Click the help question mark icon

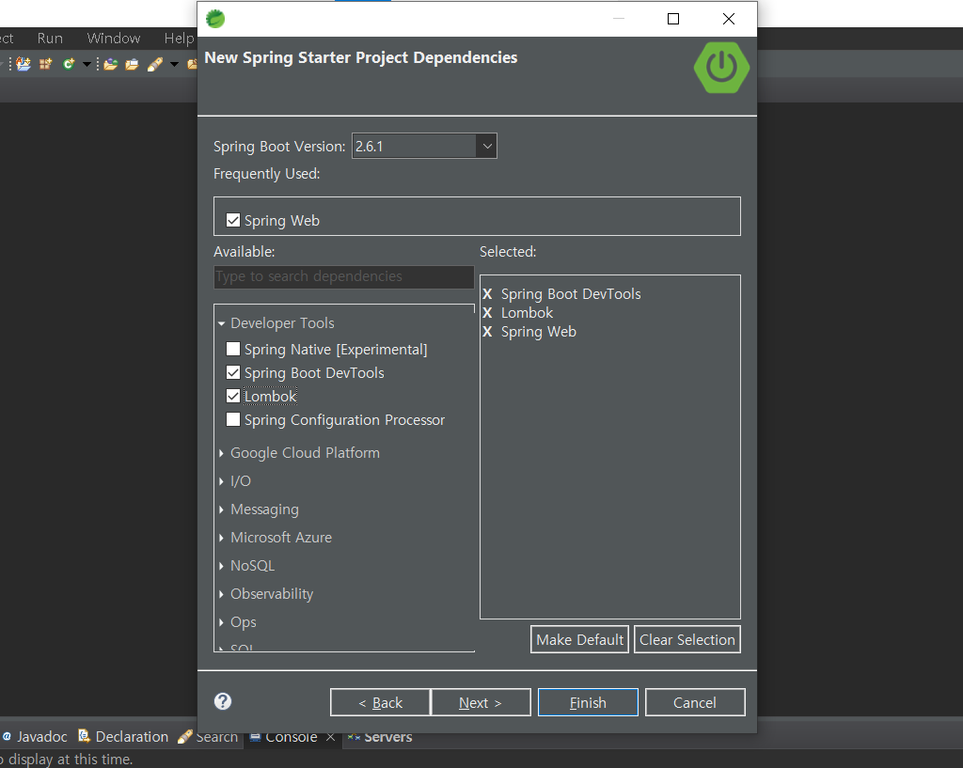tap(223, 701)
